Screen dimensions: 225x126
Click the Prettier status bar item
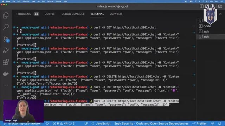(200, 124)
